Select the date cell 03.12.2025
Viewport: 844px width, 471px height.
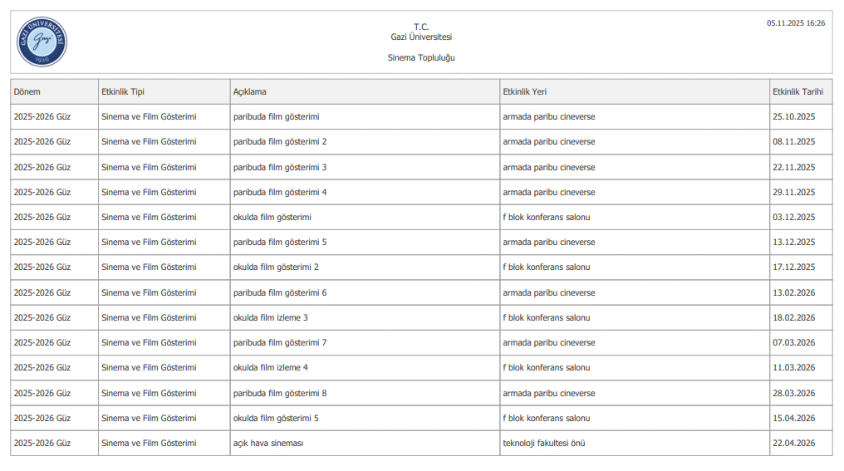click(794, 218)
